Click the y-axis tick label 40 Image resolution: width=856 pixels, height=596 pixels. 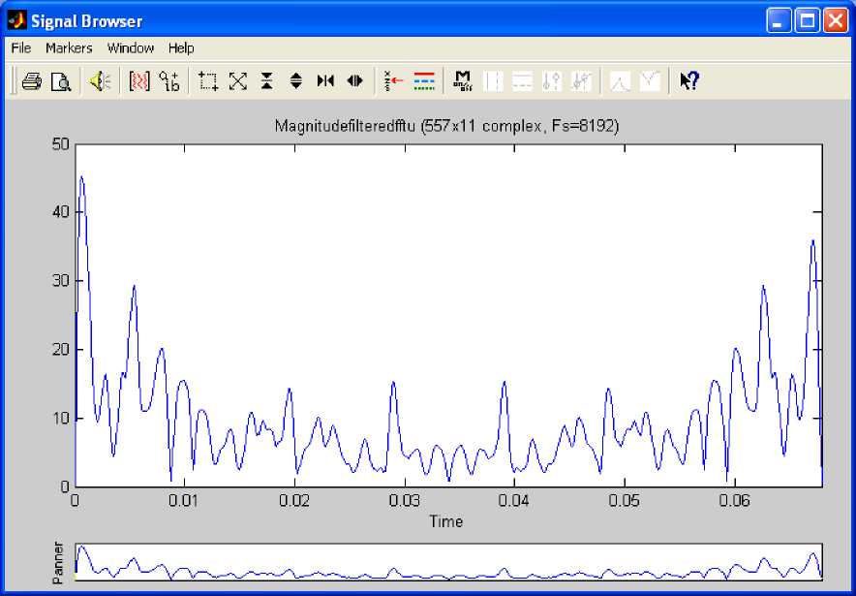pyautogui.click(x=59, y=211)
